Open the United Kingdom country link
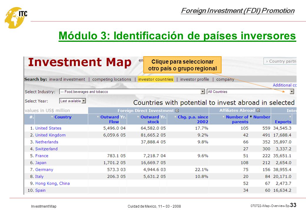Screen dimensions: 306x212 pyautogui.click(x=50, y=135)
